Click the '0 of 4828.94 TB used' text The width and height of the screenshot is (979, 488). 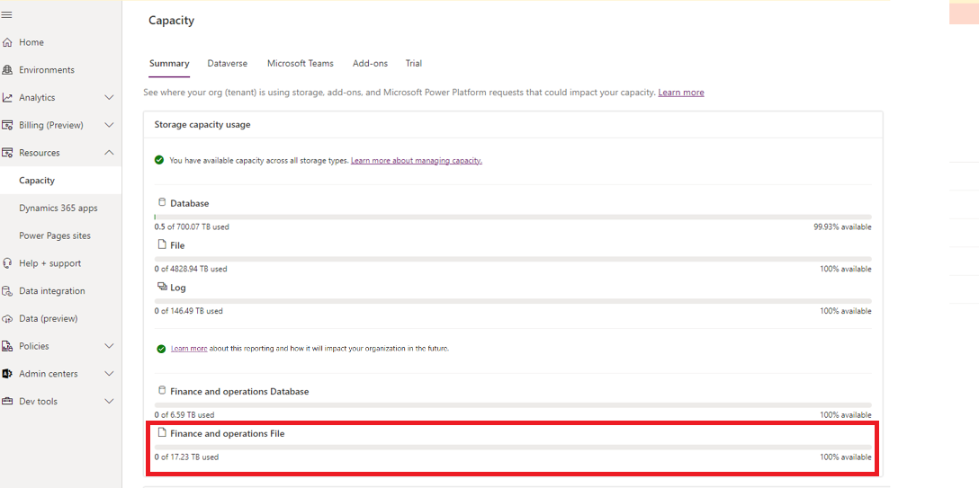(x=191, y=270)
